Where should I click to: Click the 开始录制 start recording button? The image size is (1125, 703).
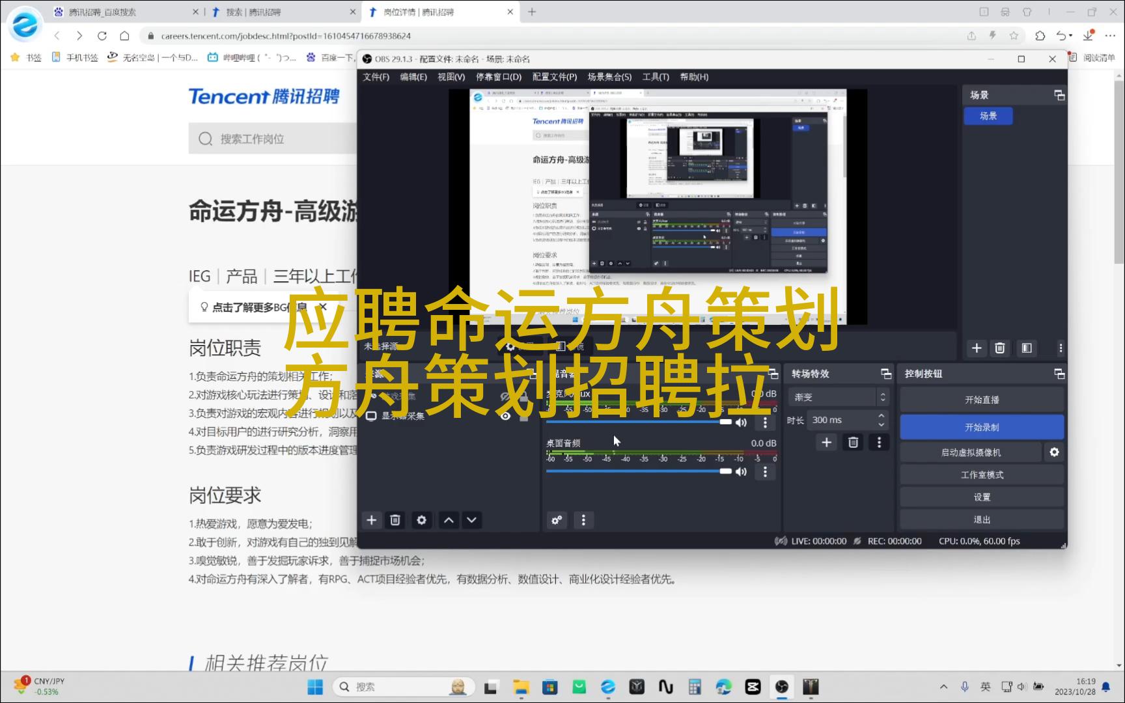pyautogui.click(x=982, y=427)
